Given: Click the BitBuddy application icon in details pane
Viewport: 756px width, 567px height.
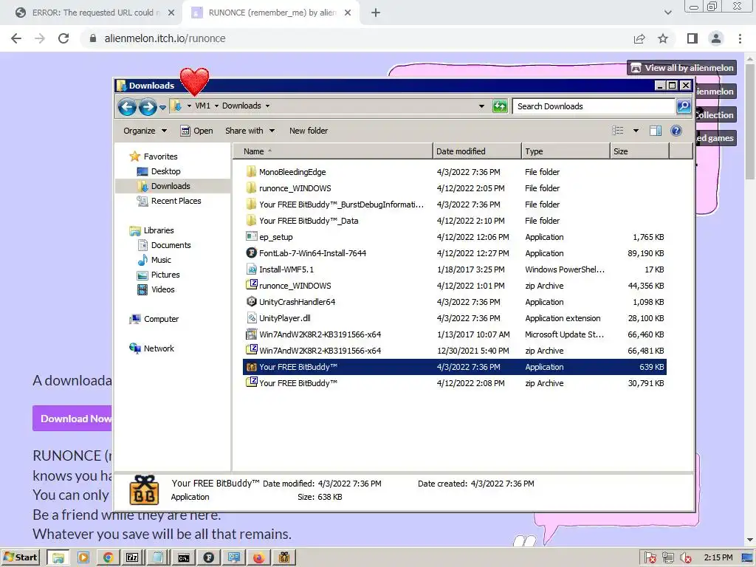Looking at the screenshot, I should click(144, 490).
